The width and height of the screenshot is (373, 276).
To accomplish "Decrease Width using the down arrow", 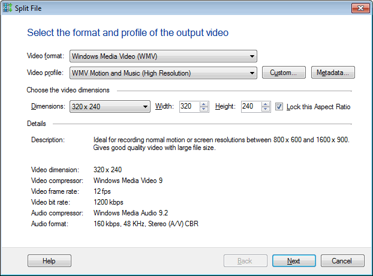I will click(204, 110).
